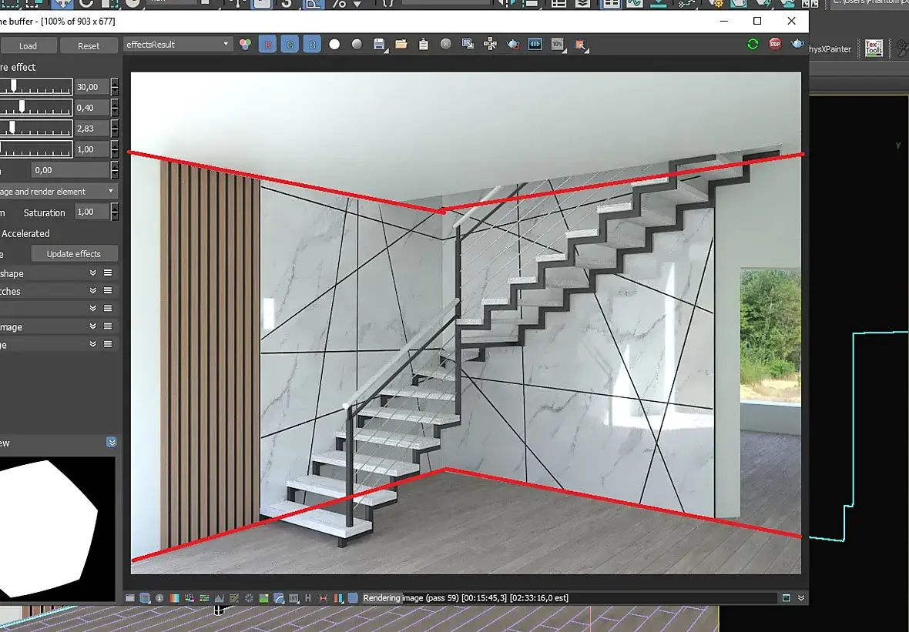Screen dimensions: 909x632
Task: Collapse the preview rollout with blue chevron
Action: pyautogui.click(x=112, y=443)
